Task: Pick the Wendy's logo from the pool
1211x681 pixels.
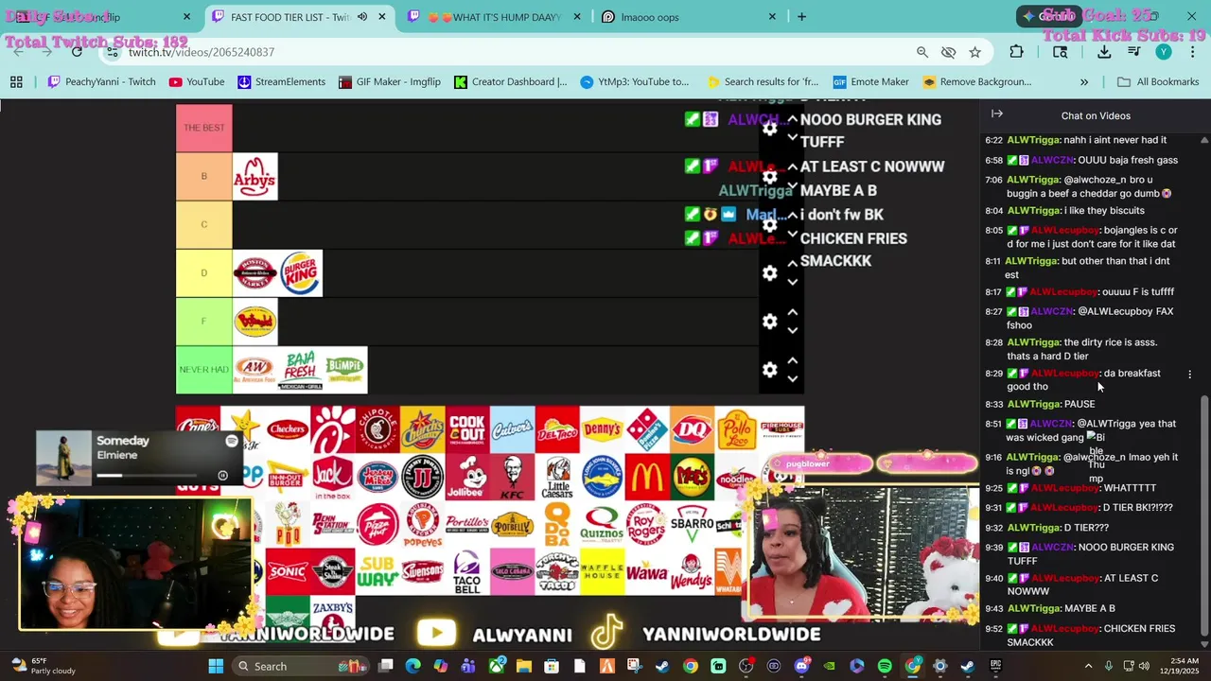Action: pyautogui.click(x=692, y=572)
